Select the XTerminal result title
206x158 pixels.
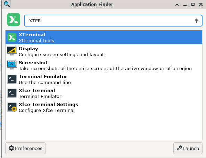point(32,35)
